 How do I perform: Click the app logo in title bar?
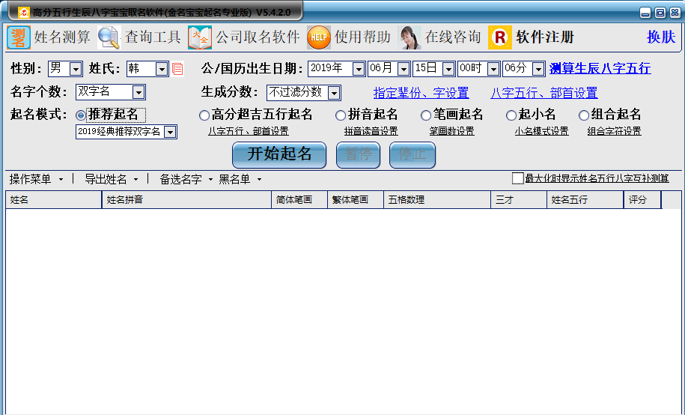(23, 12)
